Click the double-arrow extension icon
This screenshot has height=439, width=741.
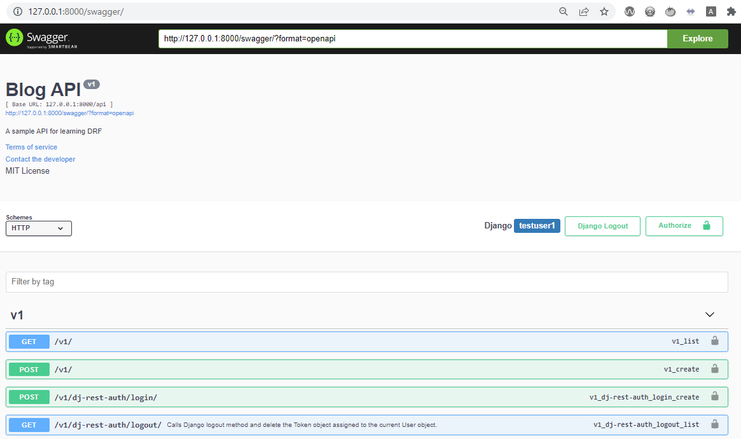691,12
